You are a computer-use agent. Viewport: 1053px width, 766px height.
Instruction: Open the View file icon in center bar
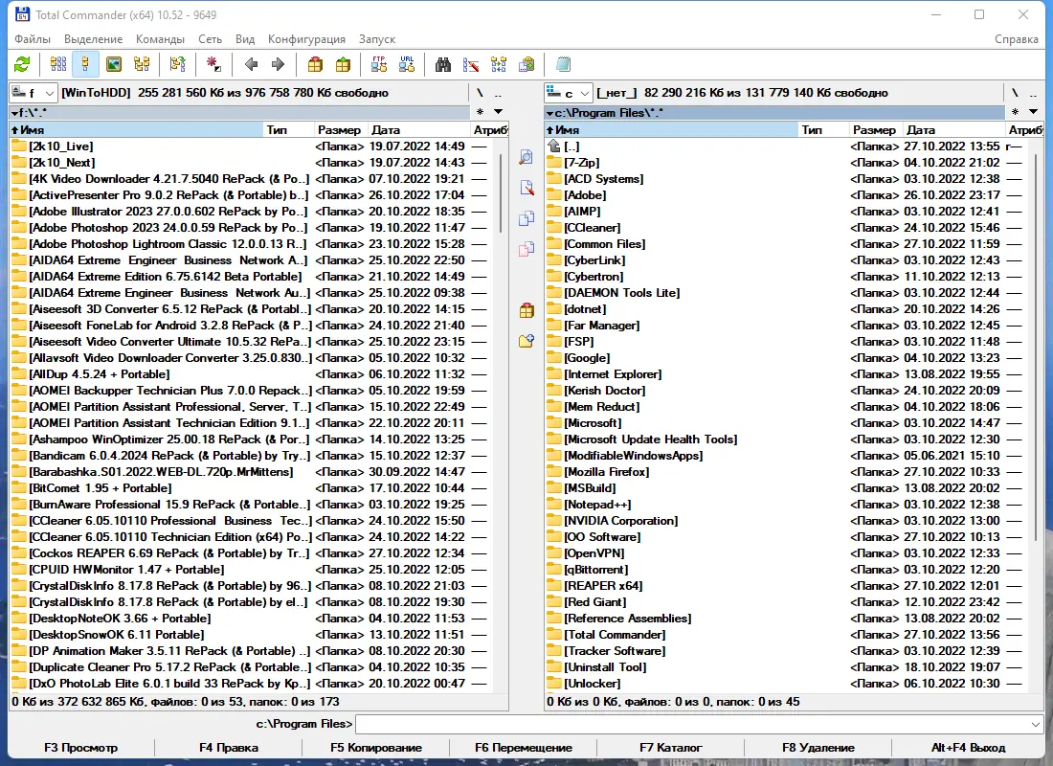pyautogui.click(x=526, y=158)
